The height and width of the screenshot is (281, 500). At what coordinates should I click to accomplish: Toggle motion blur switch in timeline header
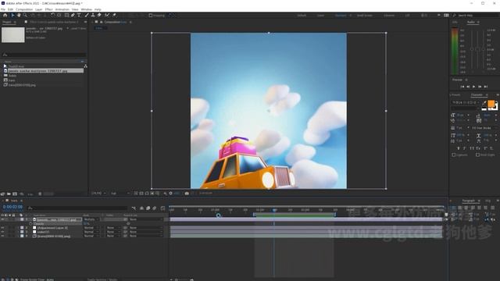tap(155, 208)
